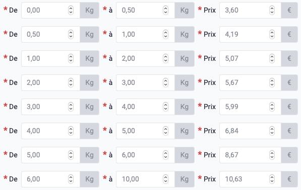Focus the De field containing 6,00

pyautogui.click(x=51, y=179)
